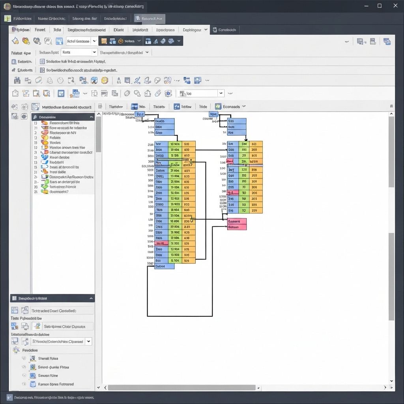Screen dimensions: 404x404
Task: Click the panel icon beside Metdendlaser Extroedd header
Action: click(36, 107)
